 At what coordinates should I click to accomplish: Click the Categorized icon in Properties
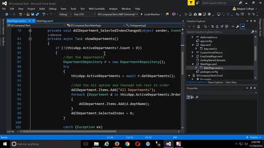coord(189,97)
